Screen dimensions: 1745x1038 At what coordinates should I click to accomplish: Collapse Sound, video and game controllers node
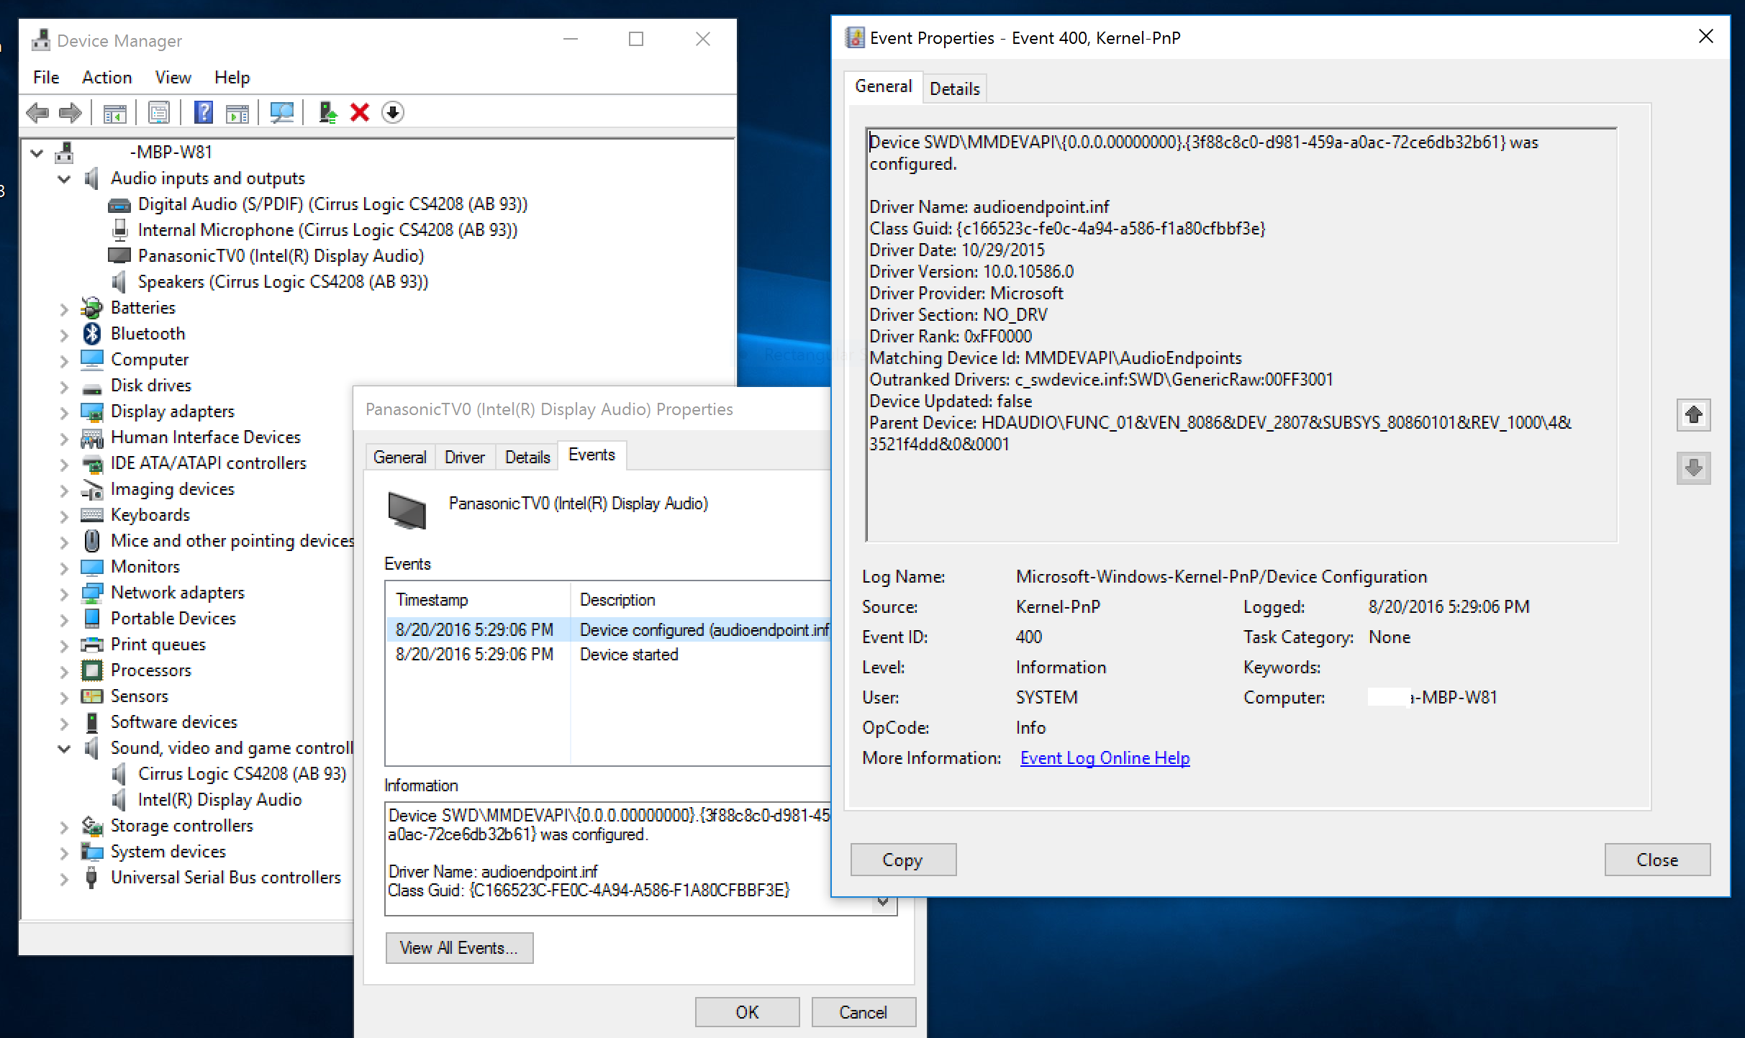point(64,749)
